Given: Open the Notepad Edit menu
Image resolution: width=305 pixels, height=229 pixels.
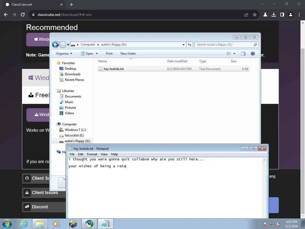Looking at the screenshot, I should pos(81,154).
